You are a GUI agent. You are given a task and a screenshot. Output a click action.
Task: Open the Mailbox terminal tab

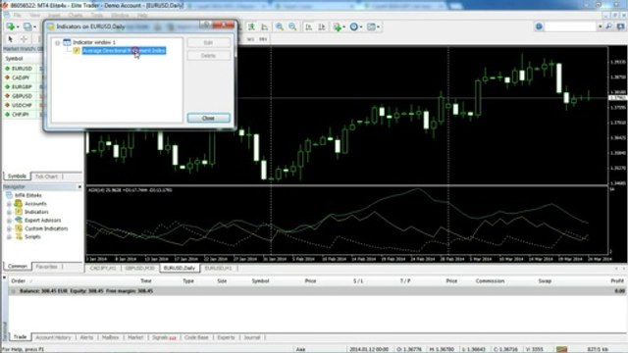[x=110, y=337]
